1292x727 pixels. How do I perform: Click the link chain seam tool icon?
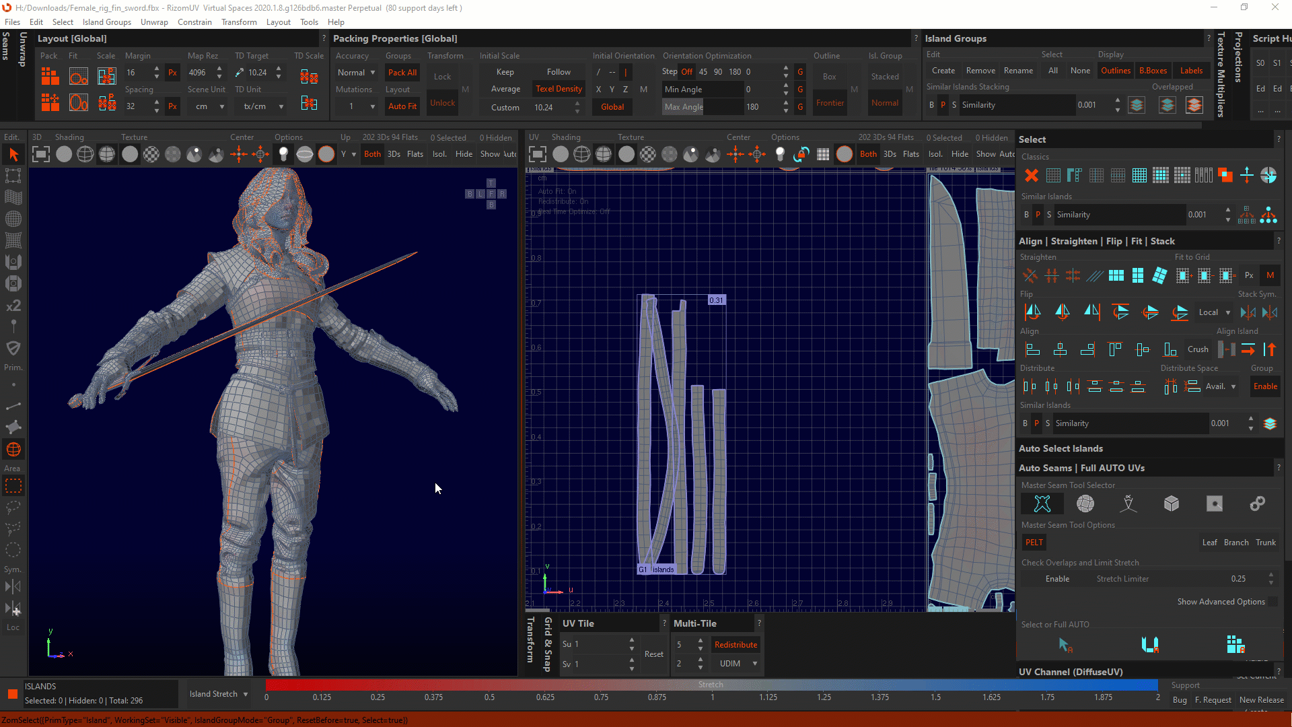click(1258, 504)
